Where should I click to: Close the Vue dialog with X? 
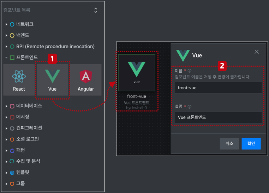point(257,52)
